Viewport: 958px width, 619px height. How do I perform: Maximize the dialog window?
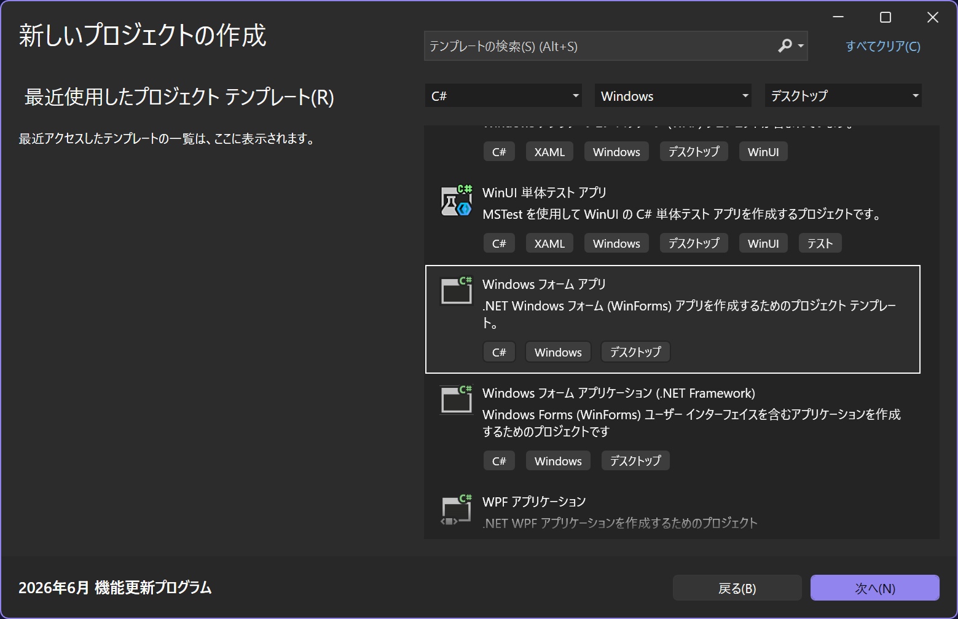tap(885, 17)
